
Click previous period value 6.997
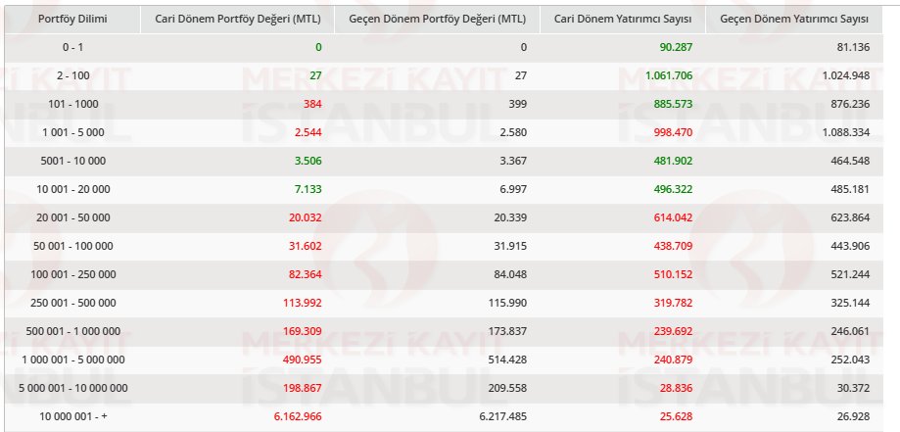point(513,189)
